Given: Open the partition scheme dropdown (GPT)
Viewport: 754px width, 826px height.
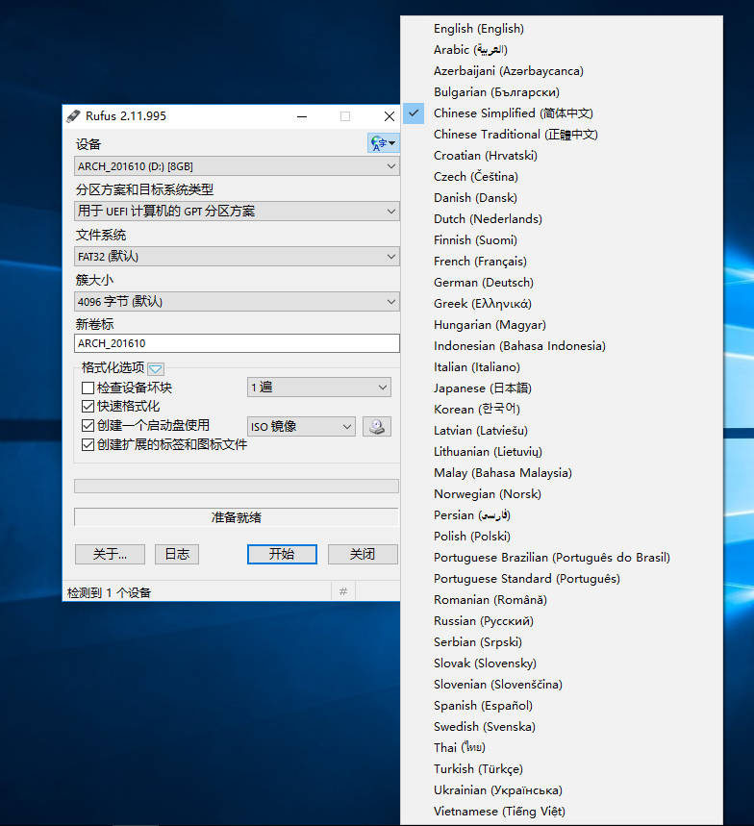Looking at the screenshot, I should point(237,212).
